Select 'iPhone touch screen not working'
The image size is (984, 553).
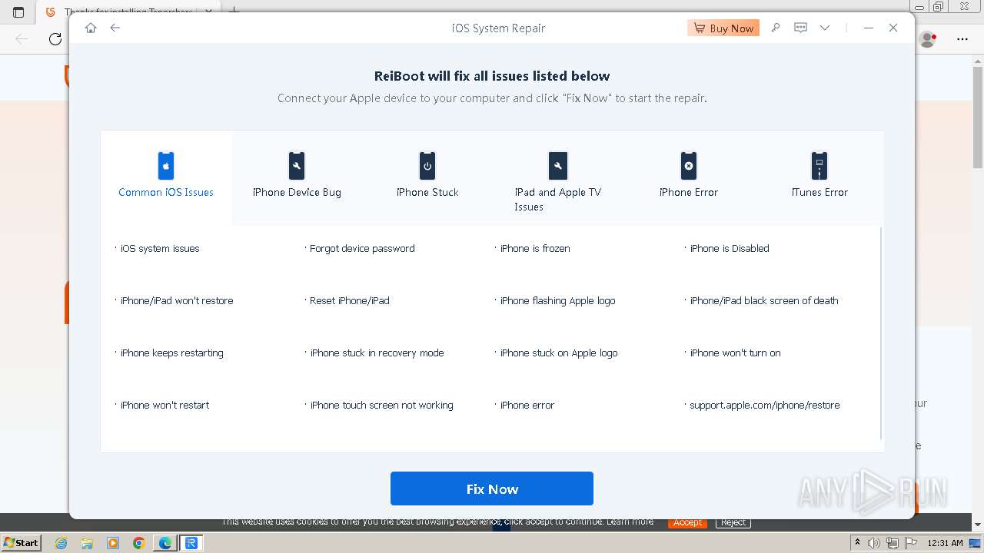382,405
